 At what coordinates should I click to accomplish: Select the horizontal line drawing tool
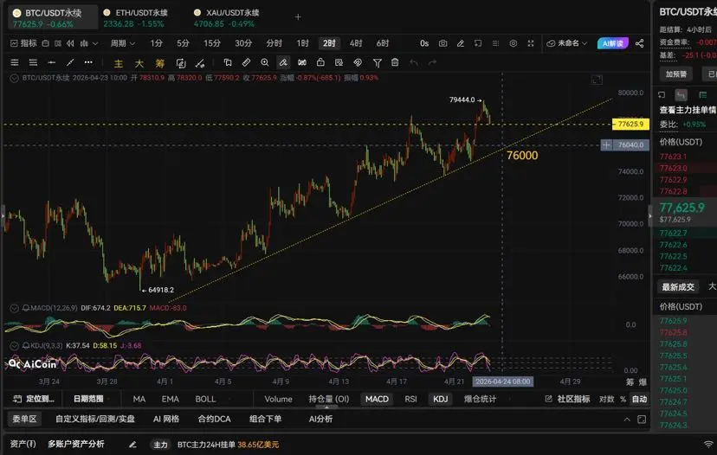tap(52, 62)
